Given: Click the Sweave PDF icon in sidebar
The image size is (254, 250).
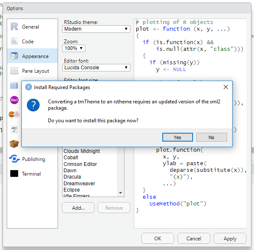Looking at the screenshot, I should coord(14,114).
